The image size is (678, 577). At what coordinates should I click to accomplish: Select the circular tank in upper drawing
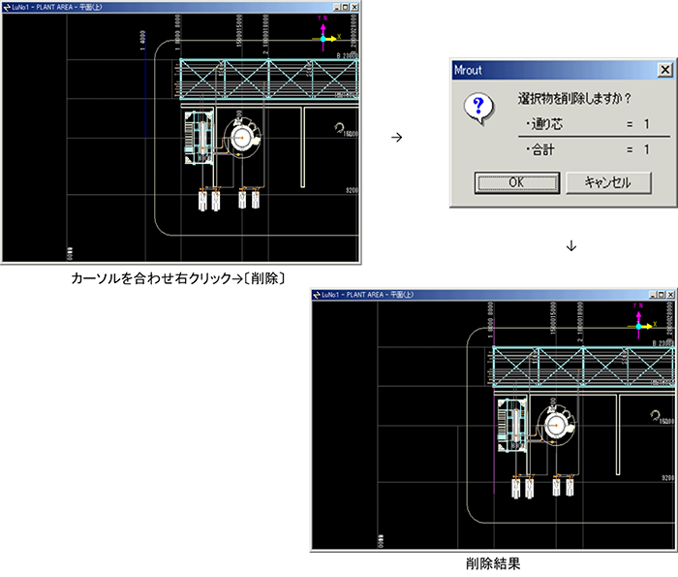(242, 142)
